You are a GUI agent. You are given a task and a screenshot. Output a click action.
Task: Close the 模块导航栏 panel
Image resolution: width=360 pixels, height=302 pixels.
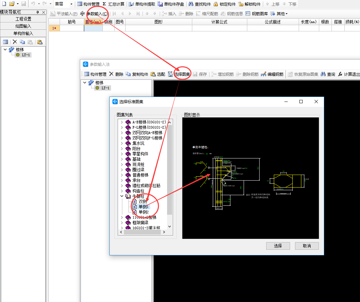coord(44,12)
